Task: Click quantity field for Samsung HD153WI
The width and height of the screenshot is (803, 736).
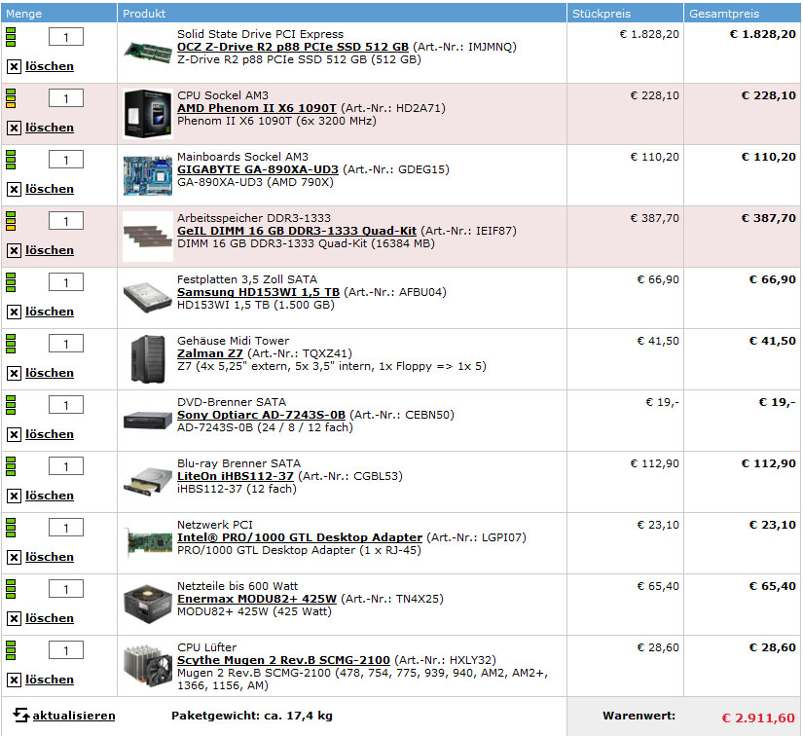Action: coord(66,282)
